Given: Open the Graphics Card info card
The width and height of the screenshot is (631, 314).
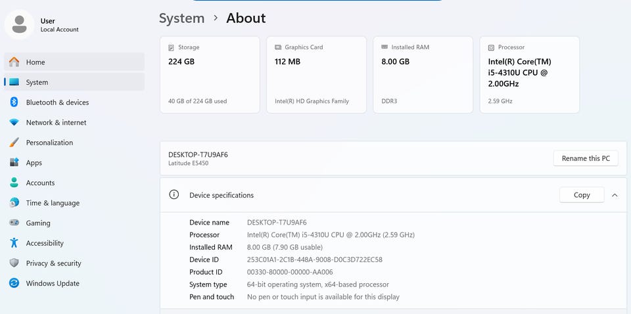Looking at the screenshot, I should (x=316, y=74).
